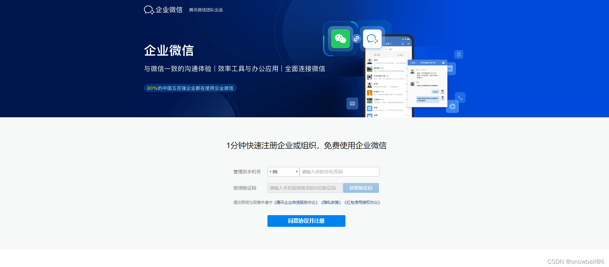Click the 1分钟快速注册 heading text

click(x=306, y=145)
